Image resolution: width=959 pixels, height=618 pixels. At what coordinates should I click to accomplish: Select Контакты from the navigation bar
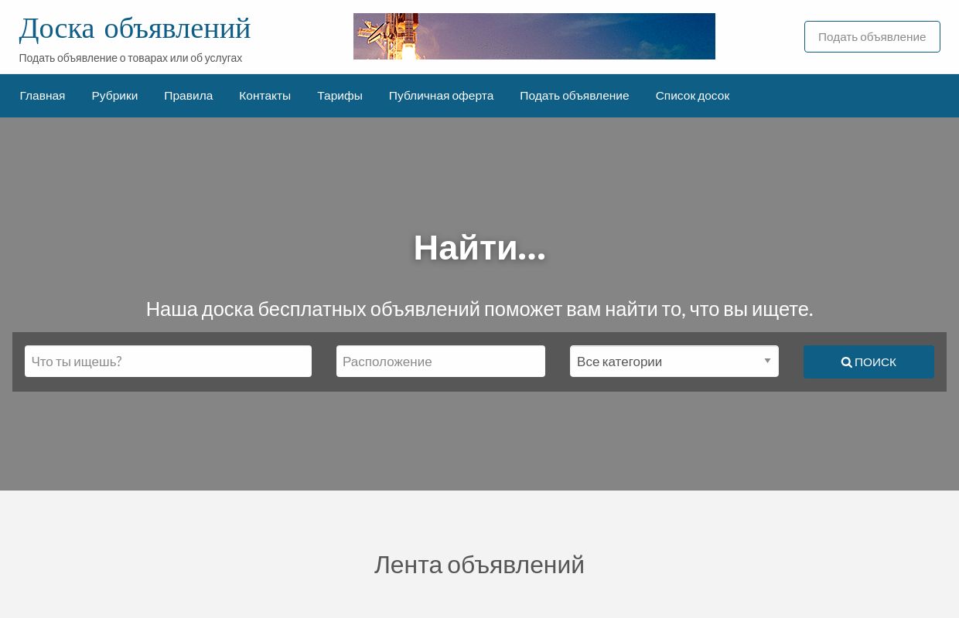264,95
